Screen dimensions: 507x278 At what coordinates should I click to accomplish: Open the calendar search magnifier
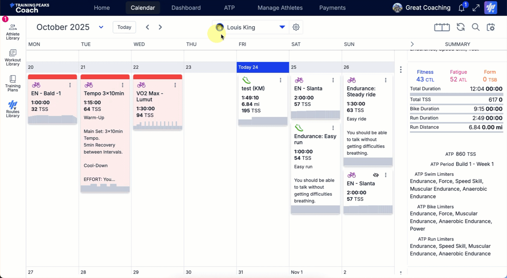coord(476,27)
